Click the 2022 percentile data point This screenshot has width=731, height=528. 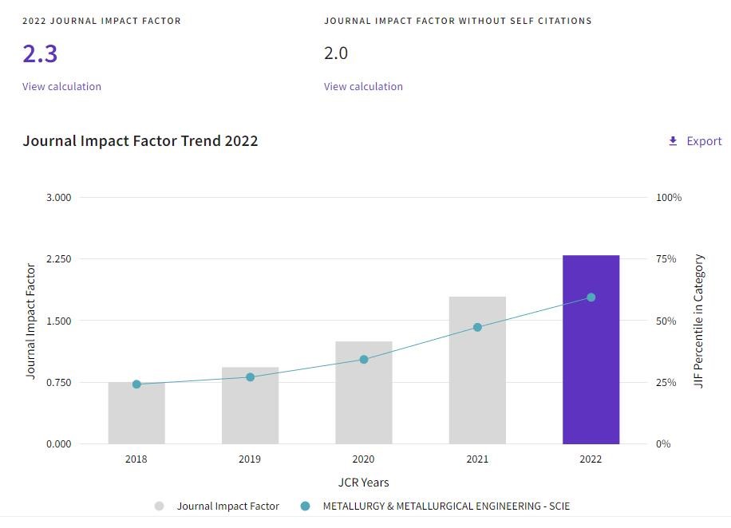tap(591, 297)
